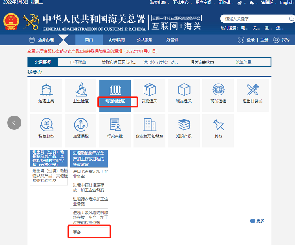295x245 pixels.
Task: Open 进境Ⅰ级风险饲料原料 item
Action: pos(89,217)
